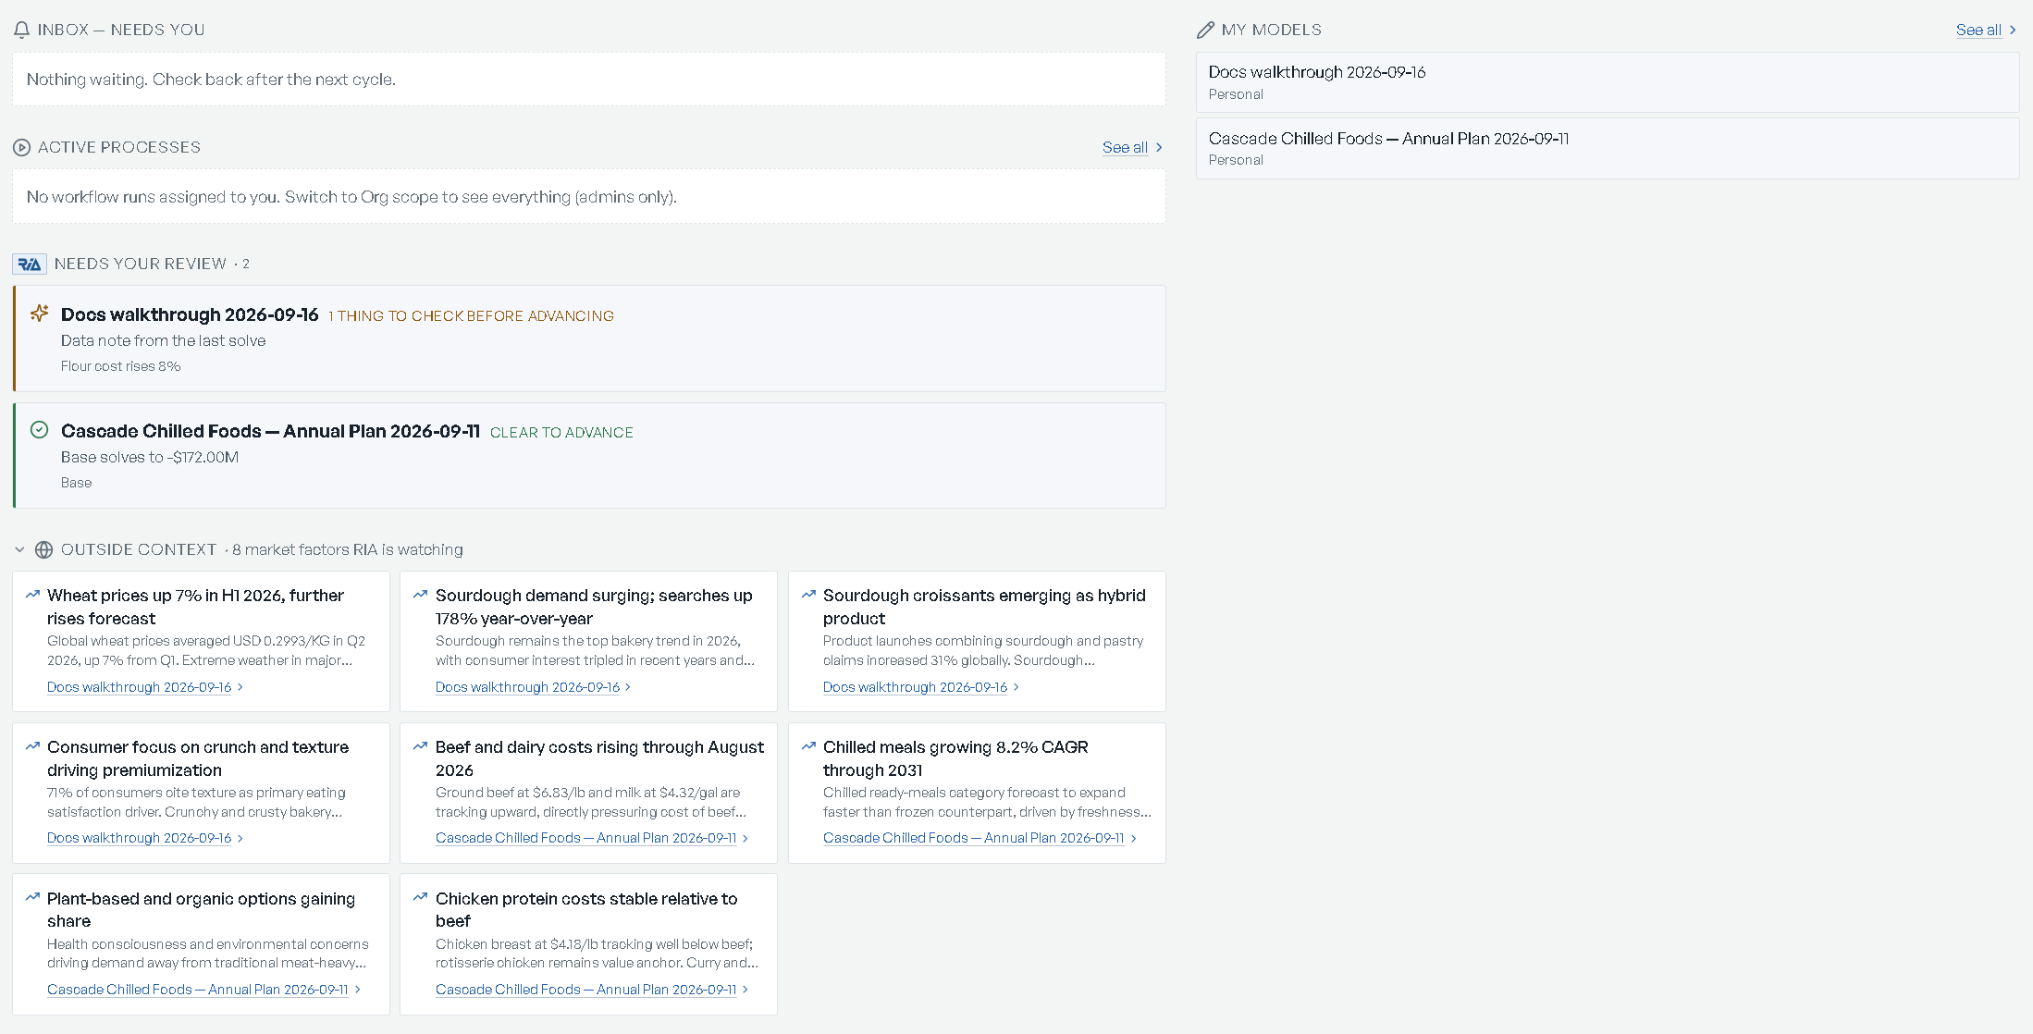Open See all for My Models

[1986, 30]
